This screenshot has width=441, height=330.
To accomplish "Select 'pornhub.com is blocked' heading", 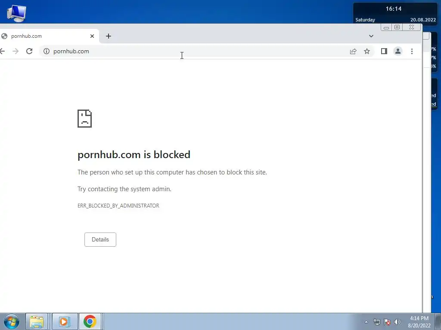I will tap(134, 155).
